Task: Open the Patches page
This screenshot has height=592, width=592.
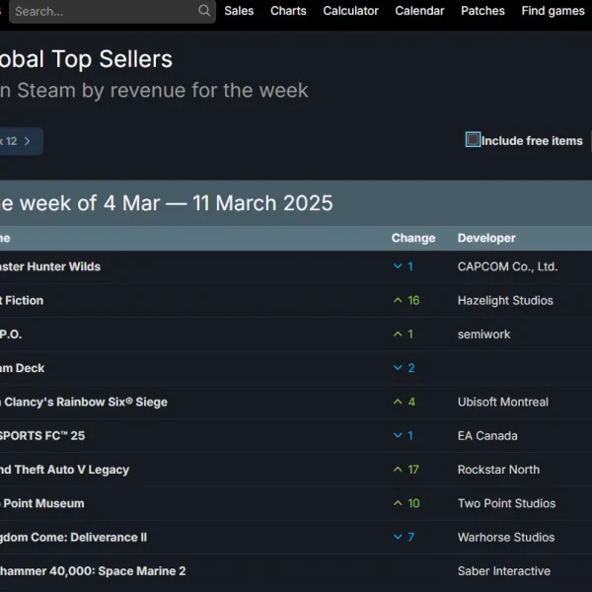Action: (482, 11)
